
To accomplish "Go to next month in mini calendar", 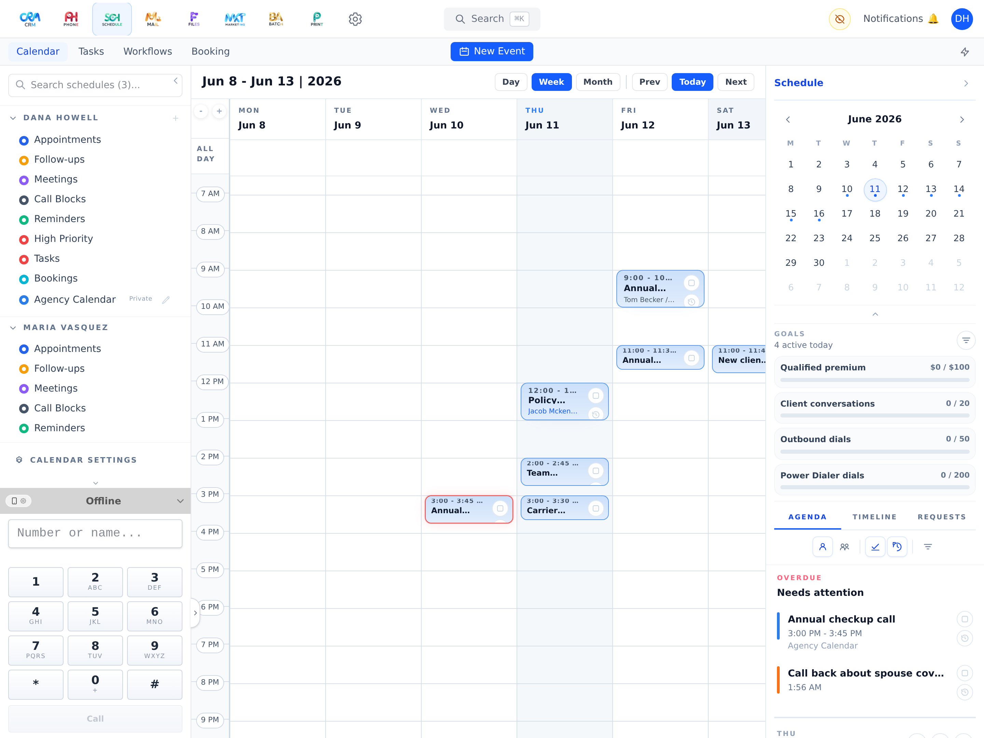I will (x=962, y=119).
